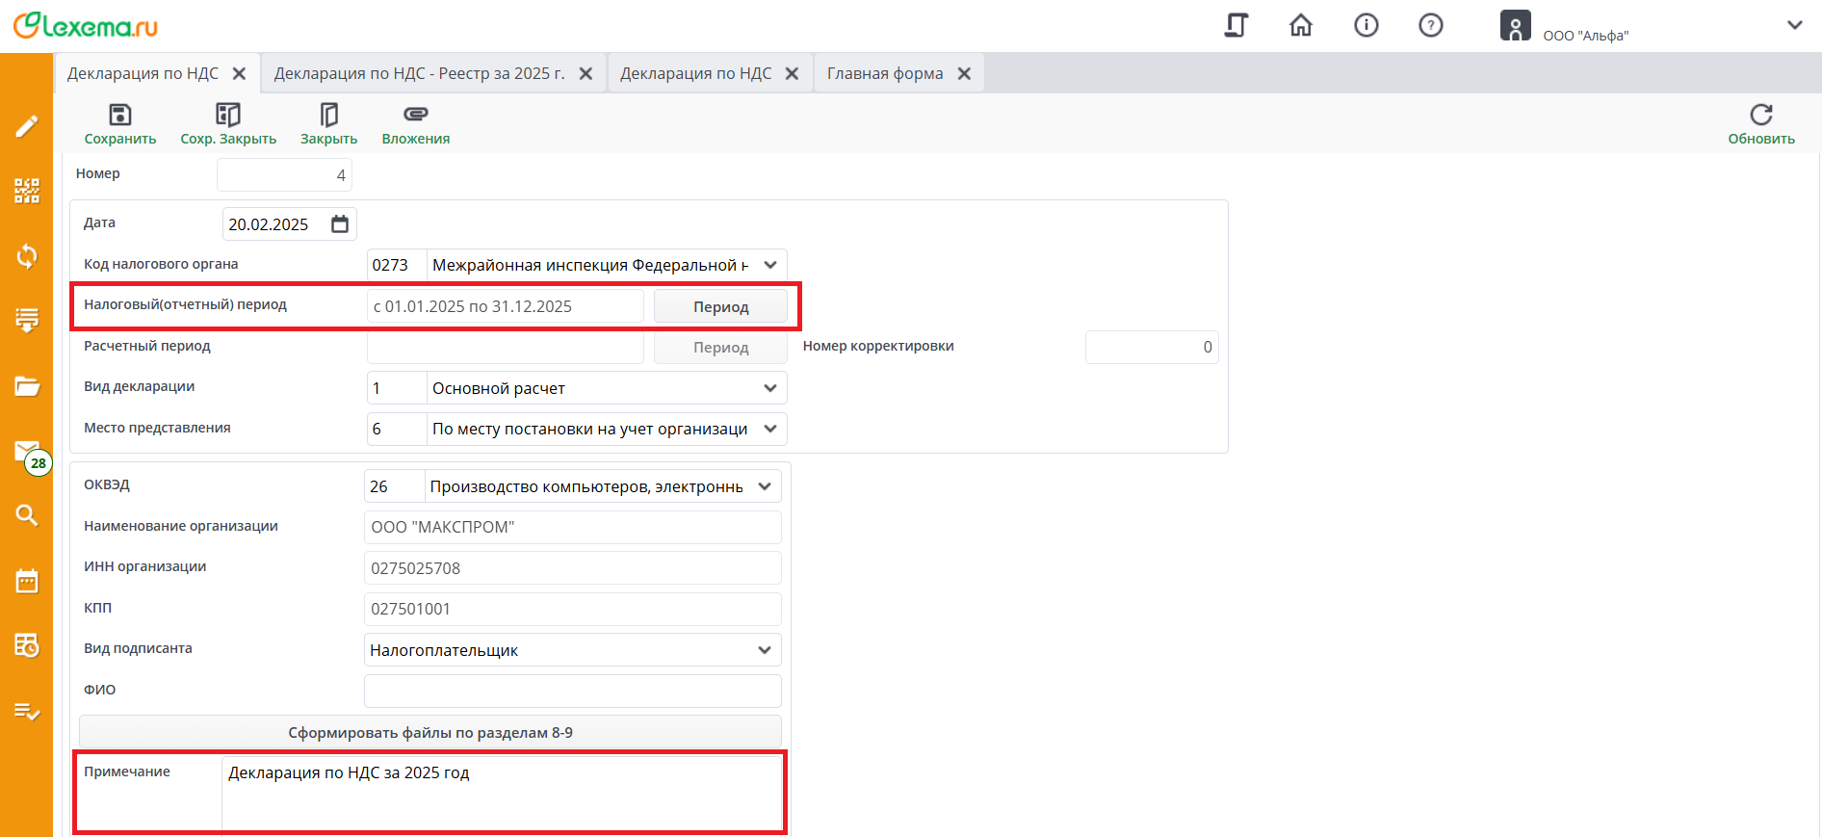Open the help question mark icon
1822x837 pixels.
(1430, 26)
